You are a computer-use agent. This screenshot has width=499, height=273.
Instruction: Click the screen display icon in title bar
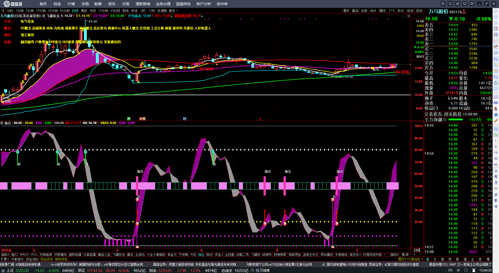click(465, 4)
